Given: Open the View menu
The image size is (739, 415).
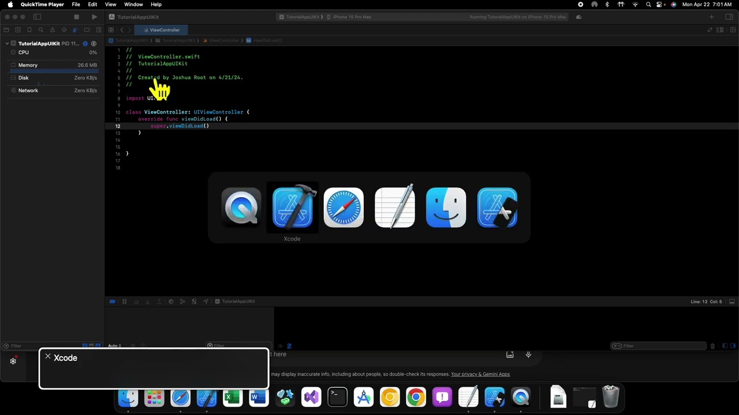Looking at the screenshot, I should coord(110,5).
